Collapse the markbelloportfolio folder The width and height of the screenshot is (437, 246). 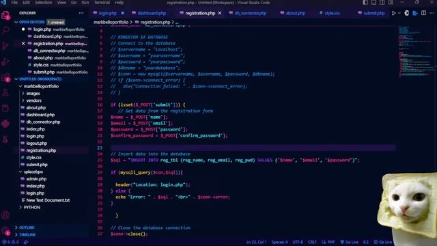[20, 87]
